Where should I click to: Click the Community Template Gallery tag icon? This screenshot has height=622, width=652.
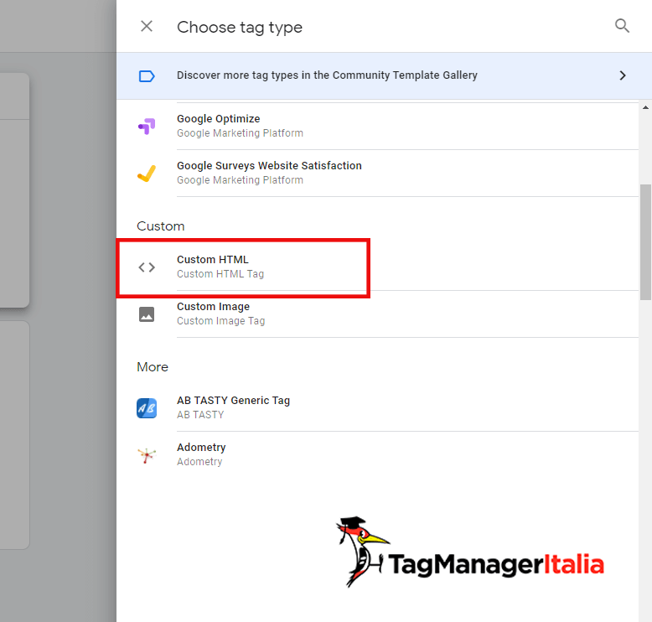[147, 76]
